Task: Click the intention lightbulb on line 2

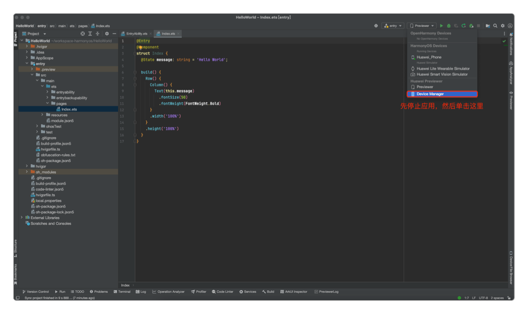Action: click(141, 47)
